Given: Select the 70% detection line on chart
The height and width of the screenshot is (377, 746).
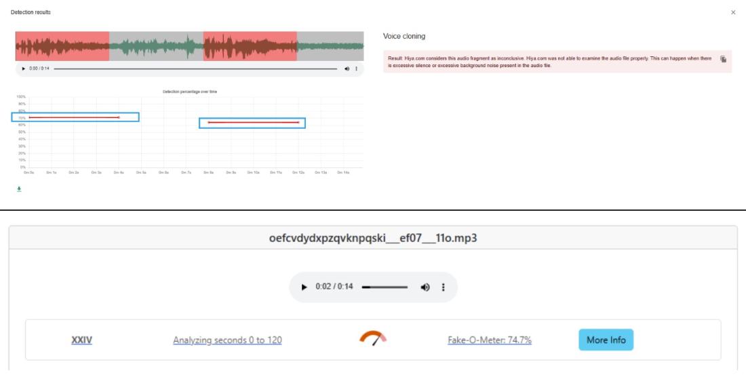Looking at the screenshot, I should pos(74,117).
